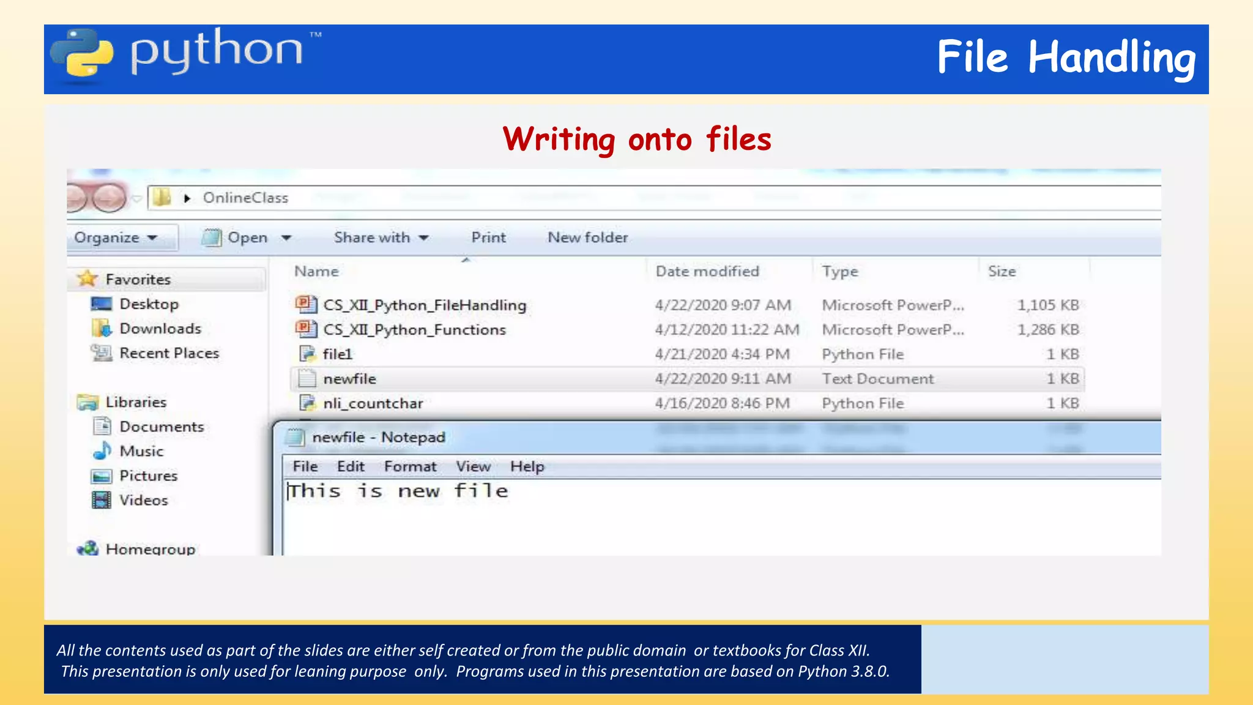
Task: Click the Favorites star icon
Action: pyautogui.click(x=87, y=279)
